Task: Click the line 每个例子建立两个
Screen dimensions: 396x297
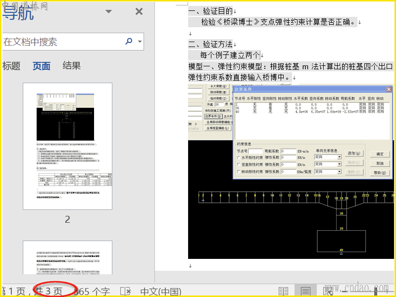Action: 230,55
